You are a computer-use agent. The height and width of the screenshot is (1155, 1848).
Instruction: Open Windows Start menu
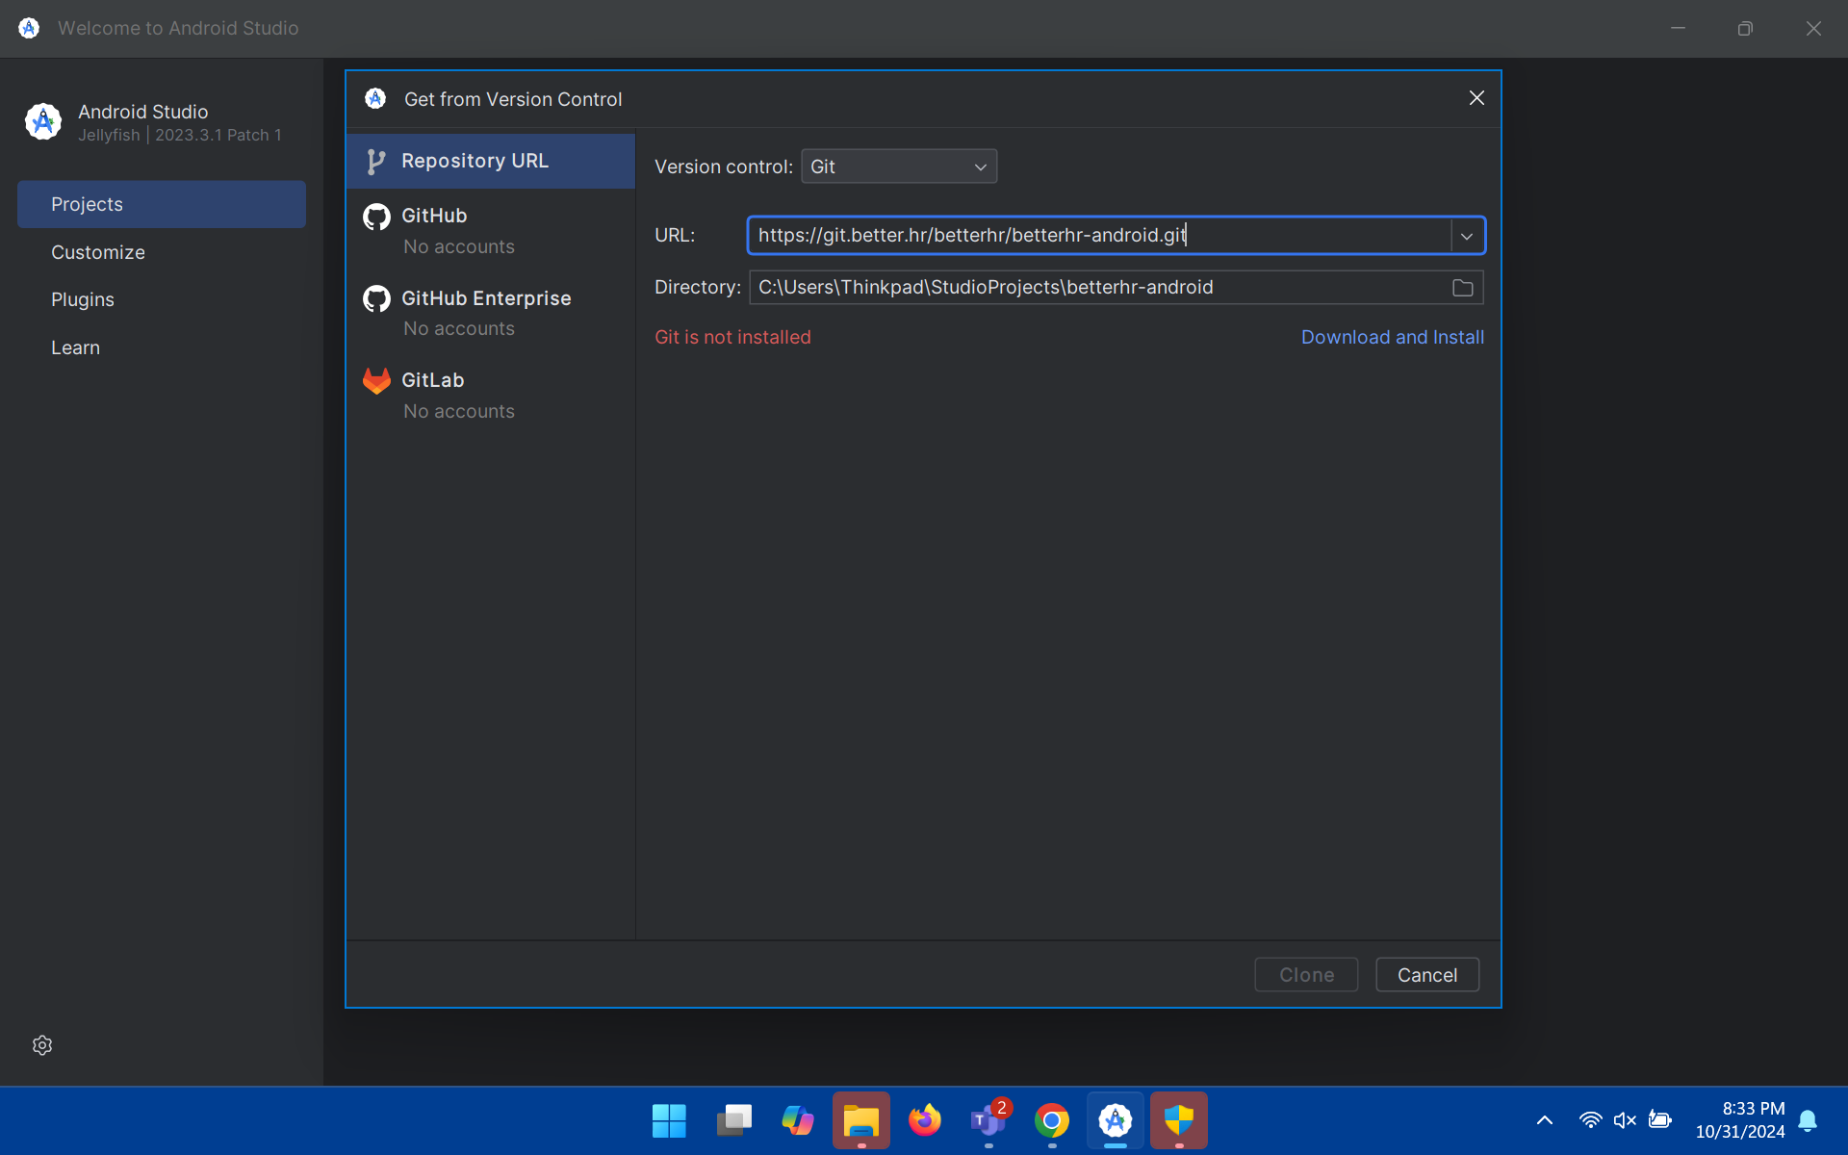point(669,1120)
